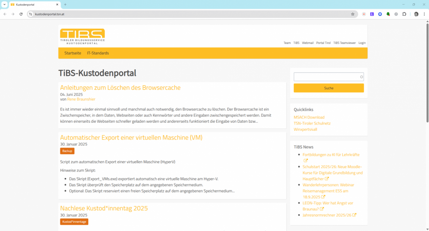The image size is (429, 231).
Task: Select Startseite in the yellow navigation bar
Action: coord(73,53)
